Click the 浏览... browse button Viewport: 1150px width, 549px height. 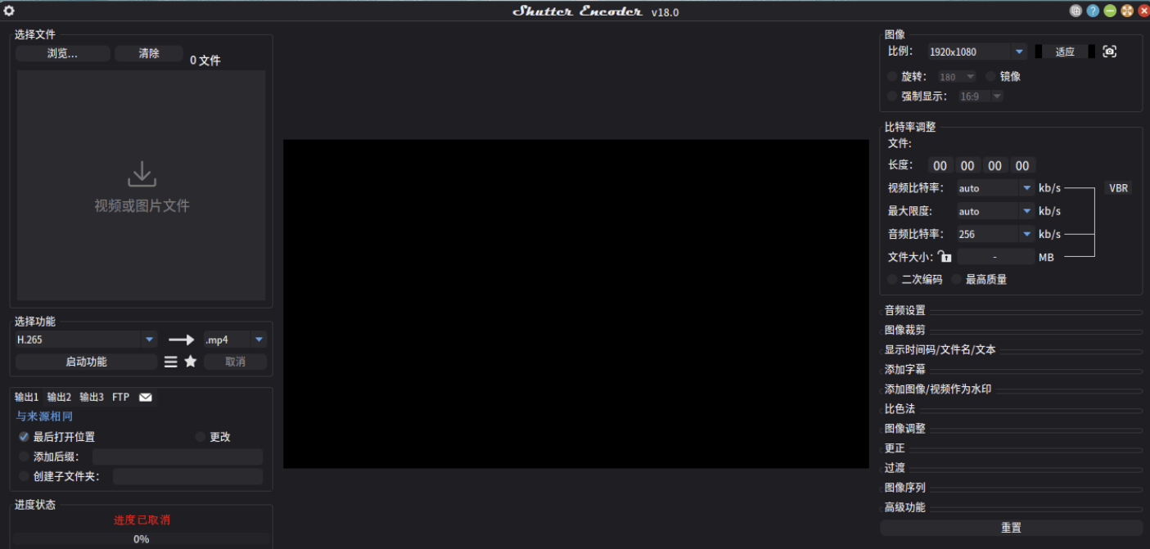coord(62,52)
